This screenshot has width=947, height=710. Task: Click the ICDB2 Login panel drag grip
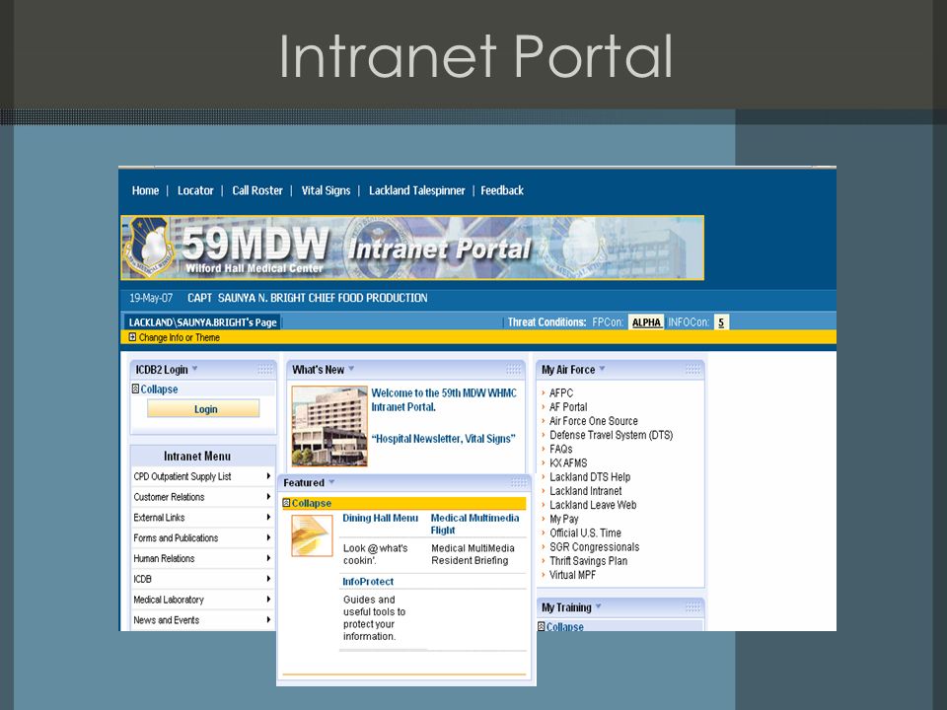265,370
